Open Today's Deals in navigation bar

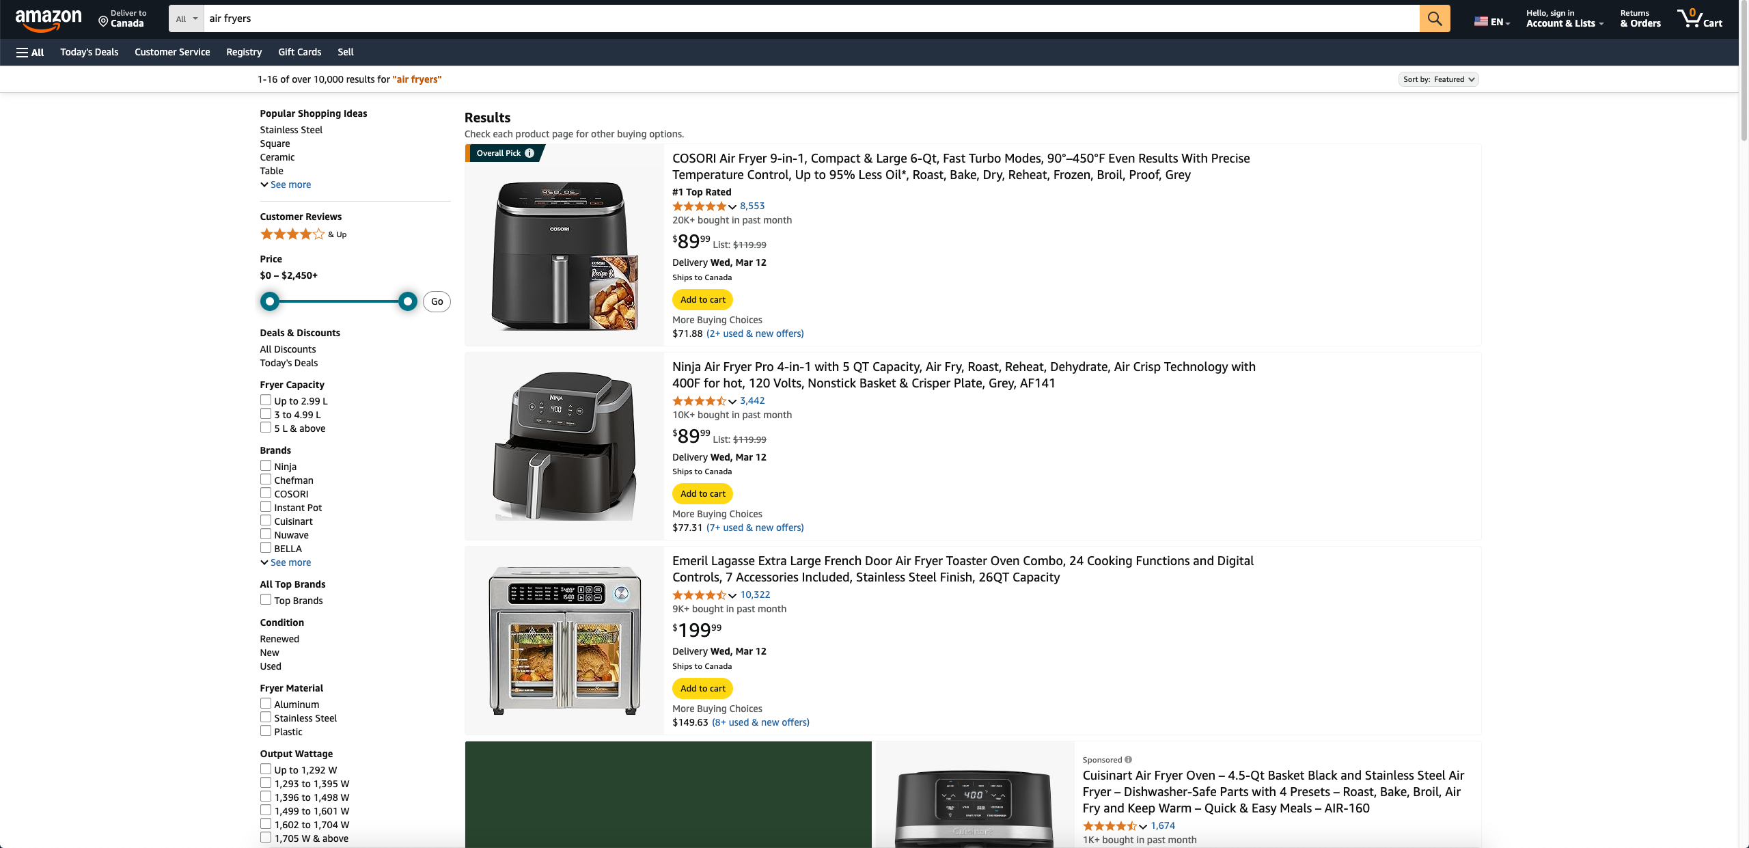click(x=89, y=52)
